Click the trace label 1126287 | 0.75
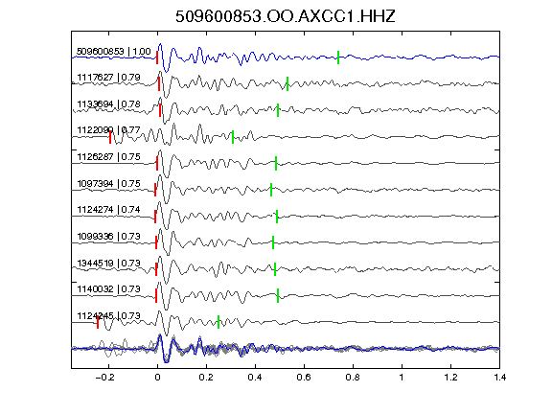This screenshot has width=552, height=414. tap(108, 157)
